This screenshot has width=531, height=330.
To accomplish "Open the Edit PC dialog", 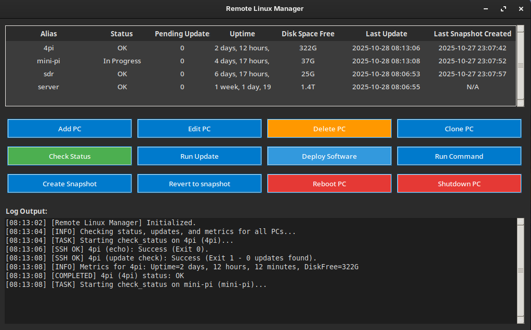I will tap(200, 129).
